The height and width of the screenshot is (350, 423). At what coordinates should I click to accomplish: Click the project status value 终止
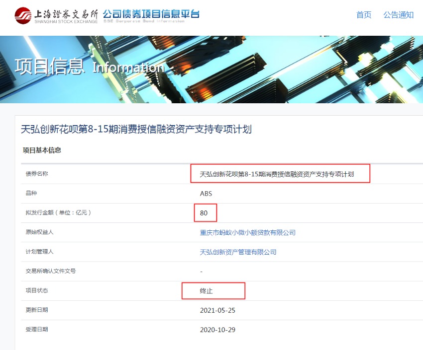click(206, 291)
